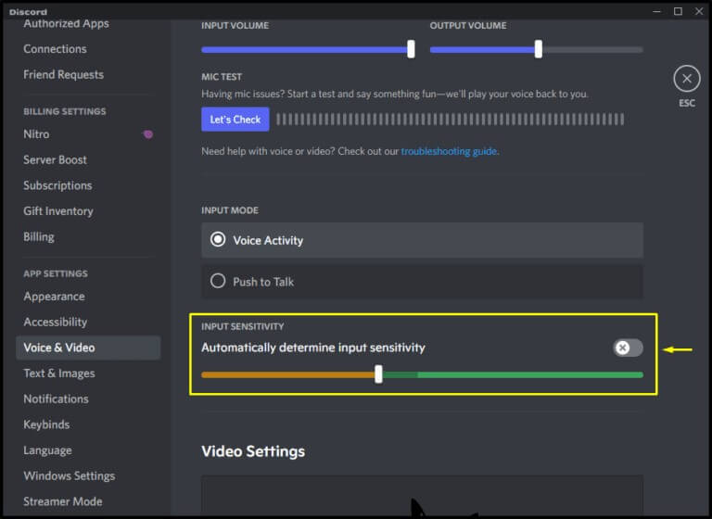Select Gift Inventory in sidebar

(x=58, y=210)
